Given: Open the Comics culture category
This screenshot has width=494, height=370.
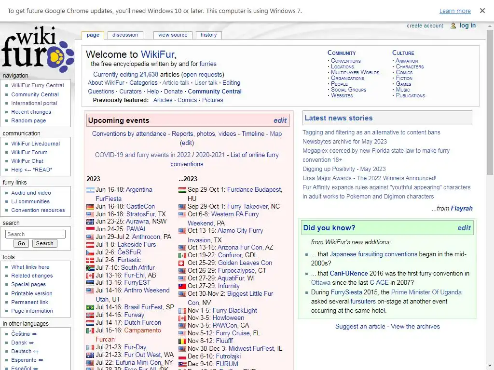Looking at the screenshot, I should 404,72.
